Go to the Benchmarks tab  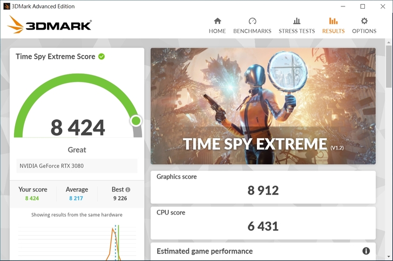[x=252, y=26]
